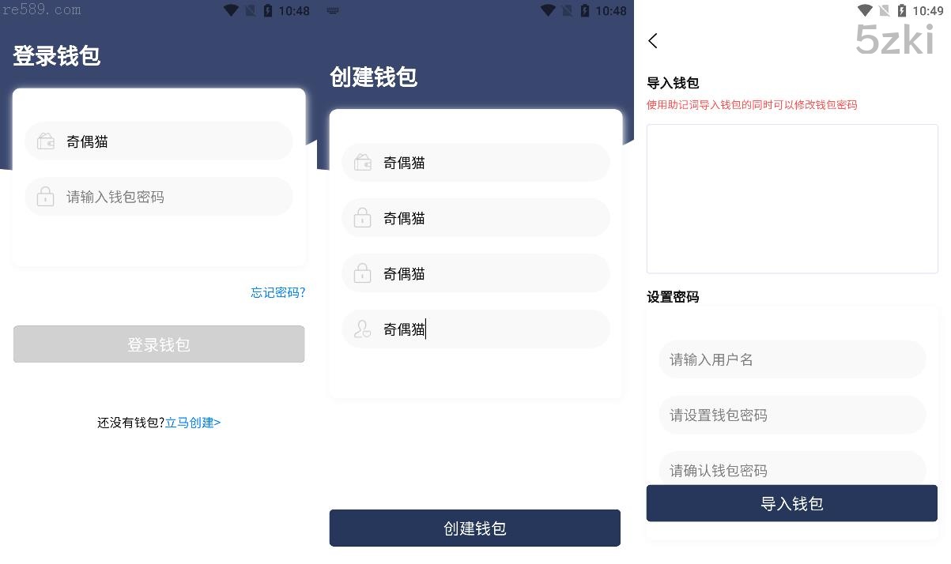The height and width of the screenshot is (564, 951).
Task: Focus the 请确认钱包密码 field
Action: coord(792,468)
